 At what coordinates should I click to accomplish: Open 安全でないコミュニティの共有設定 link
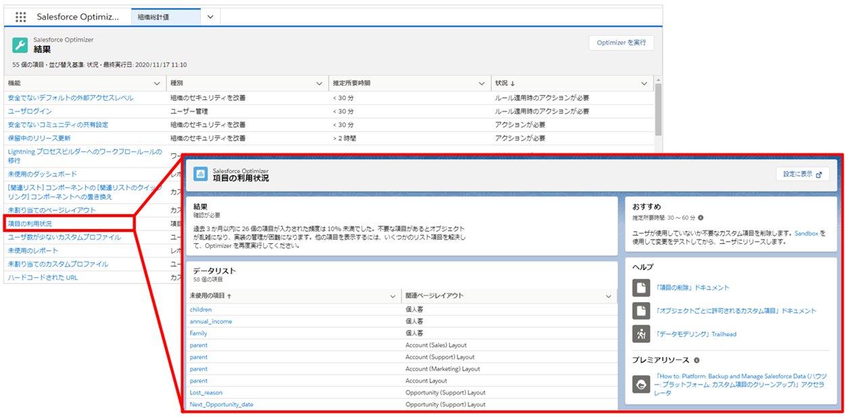(x=58, y=125)
